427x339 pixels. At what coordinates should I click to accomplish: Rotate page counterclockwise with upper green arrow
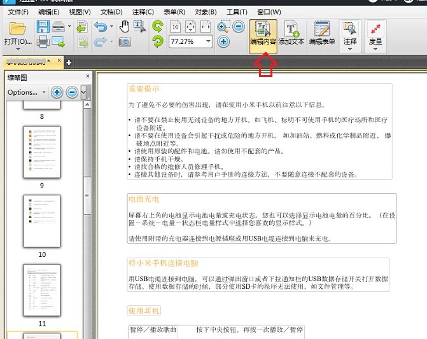coord(158,26)
